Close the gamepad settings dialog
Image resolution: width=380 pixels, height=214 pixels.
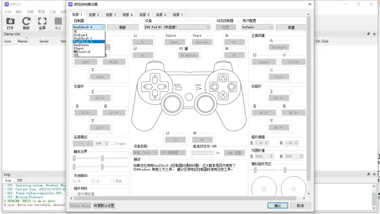[310, 4]
